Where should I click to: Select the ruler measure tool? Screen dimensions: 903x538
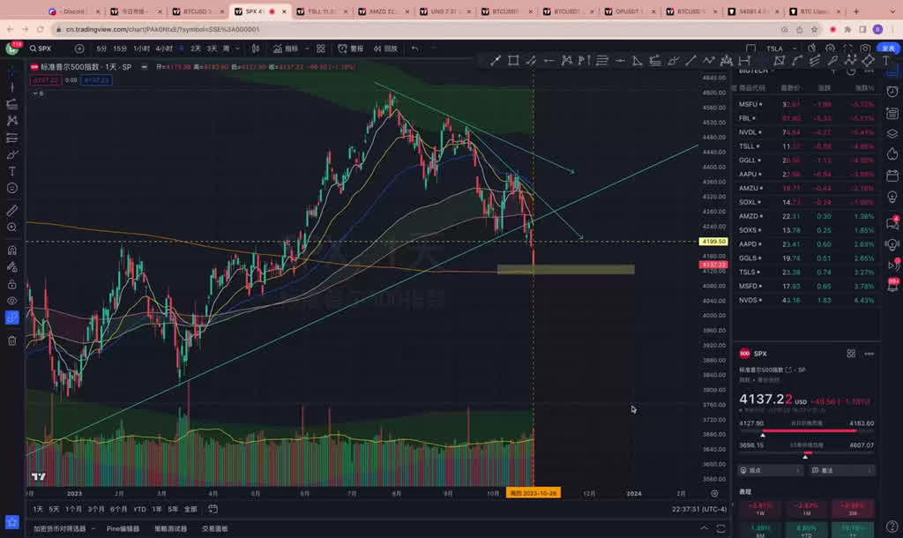tap(12, 211)
